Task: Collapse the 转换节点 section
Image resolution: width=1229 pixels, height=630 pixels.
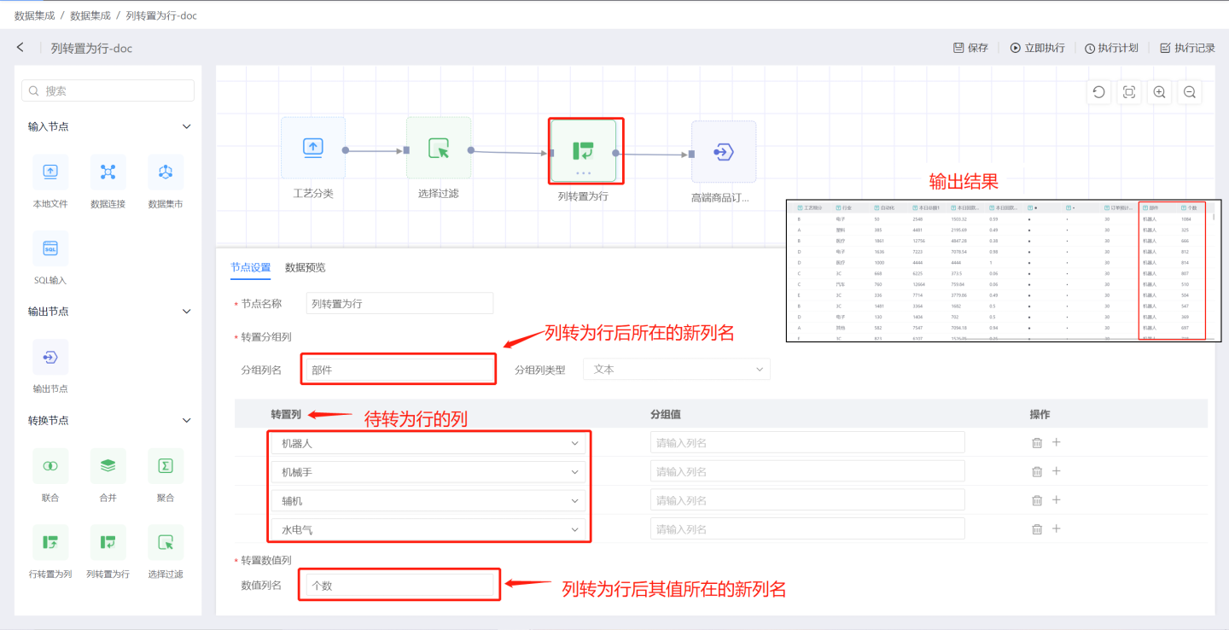Action: tap(187, 420)
